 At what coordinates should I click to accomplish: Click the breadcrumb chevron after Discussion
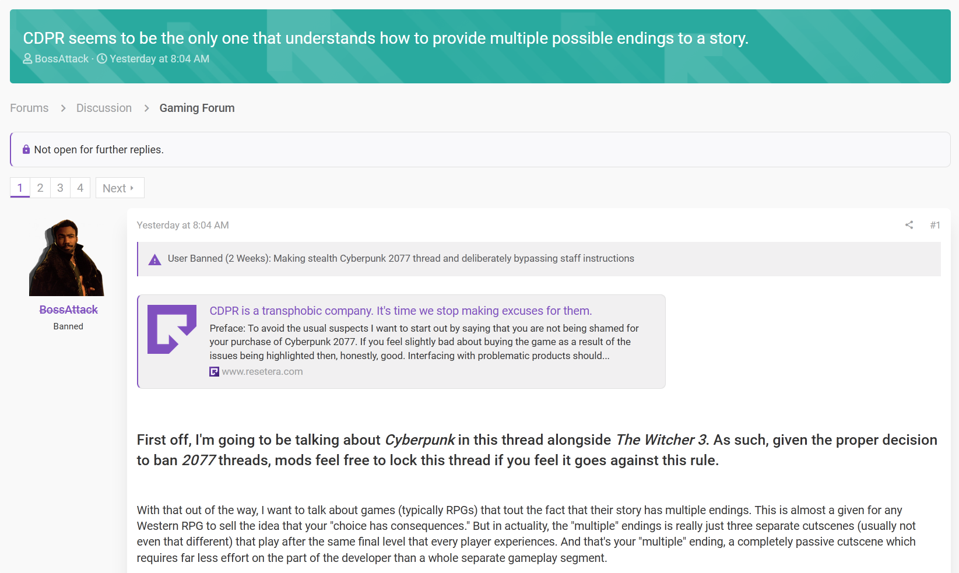click(x=146, y=108)
